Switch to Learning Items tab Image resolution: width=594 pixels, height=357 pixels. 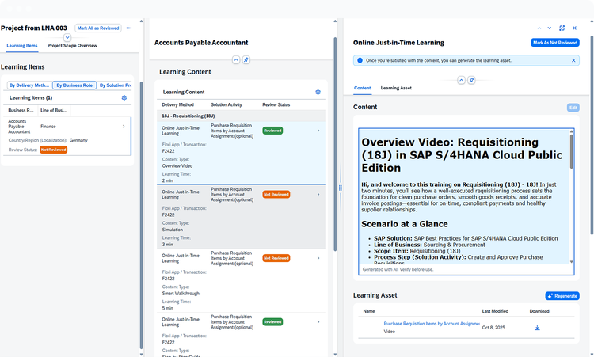pyautogui.click(x=22, y=46)
